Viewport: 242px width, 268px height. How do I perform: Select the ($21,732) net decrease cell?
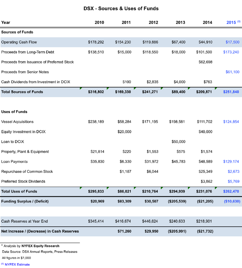point(205,231)
